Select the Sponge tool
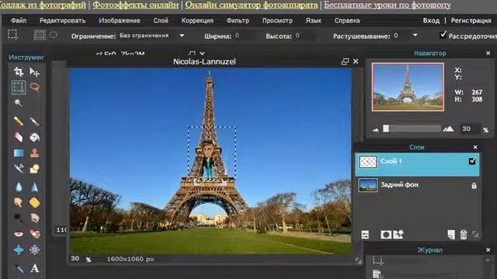497x279 pixels. point(34,202)
